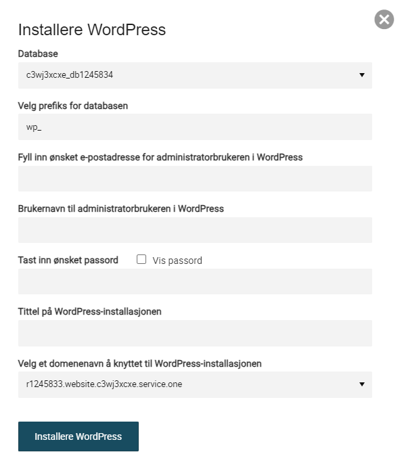The image size is (404, 471).
Task: Enable the Vis passord checkbox
Action: [x=141, y=259]
